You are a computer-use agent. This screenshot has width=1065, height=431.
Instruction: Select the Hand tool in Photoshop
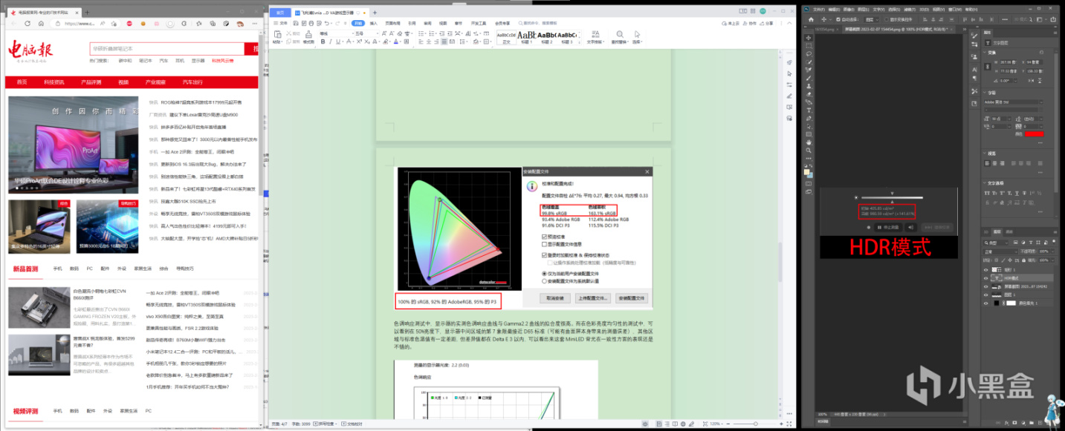pyautogui.click(x=809, y=142)
